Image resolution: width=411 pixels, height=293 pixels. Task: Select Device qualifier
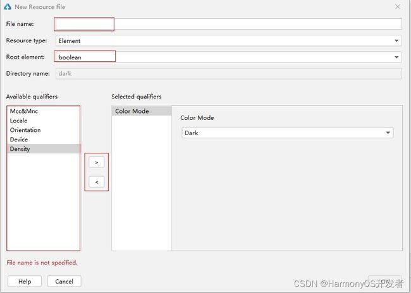pyautogui.click(x=44, y=140)
